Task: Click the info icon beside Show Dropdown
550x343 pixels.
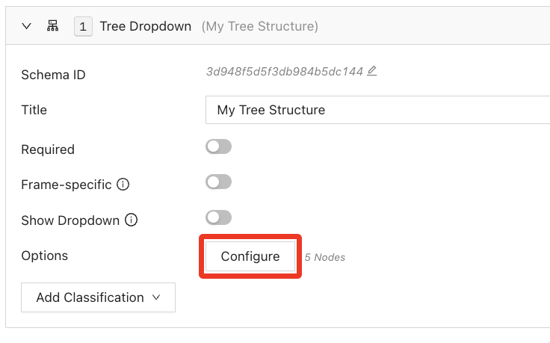Action: 132,220
